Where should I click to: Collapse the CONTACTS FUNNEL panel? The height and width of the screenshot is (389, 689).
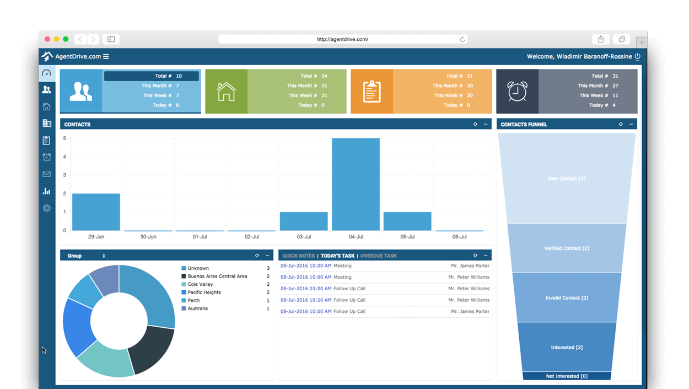(x=630, y=124)
